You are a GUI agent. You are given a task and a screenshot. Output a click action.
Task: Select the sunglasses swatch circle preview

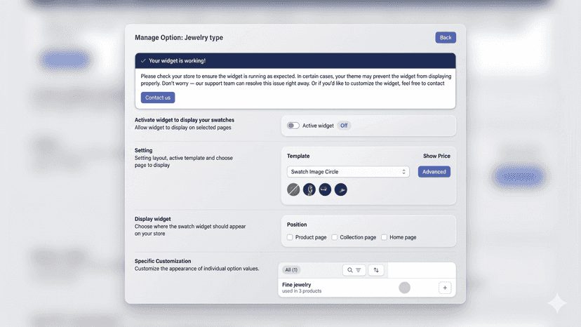click(325, 189)
